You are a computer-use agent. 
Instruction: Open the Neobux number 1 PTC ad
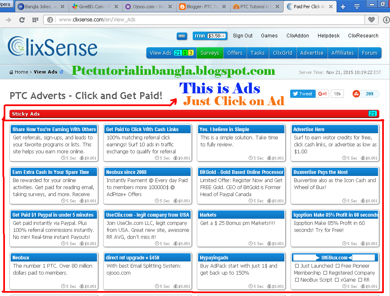tap(54, 271)
